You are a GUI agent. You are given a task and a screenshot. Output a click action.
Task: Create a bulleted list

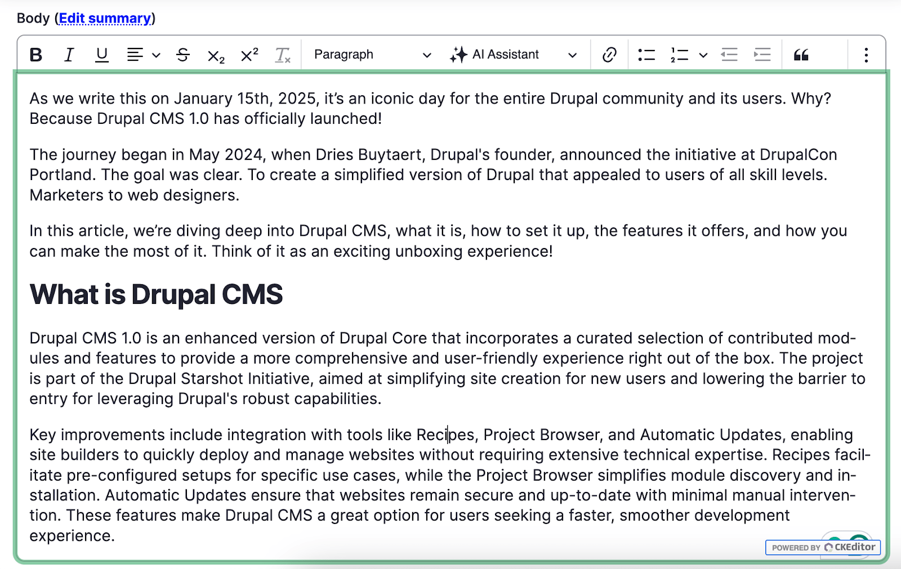coord(646,55)
